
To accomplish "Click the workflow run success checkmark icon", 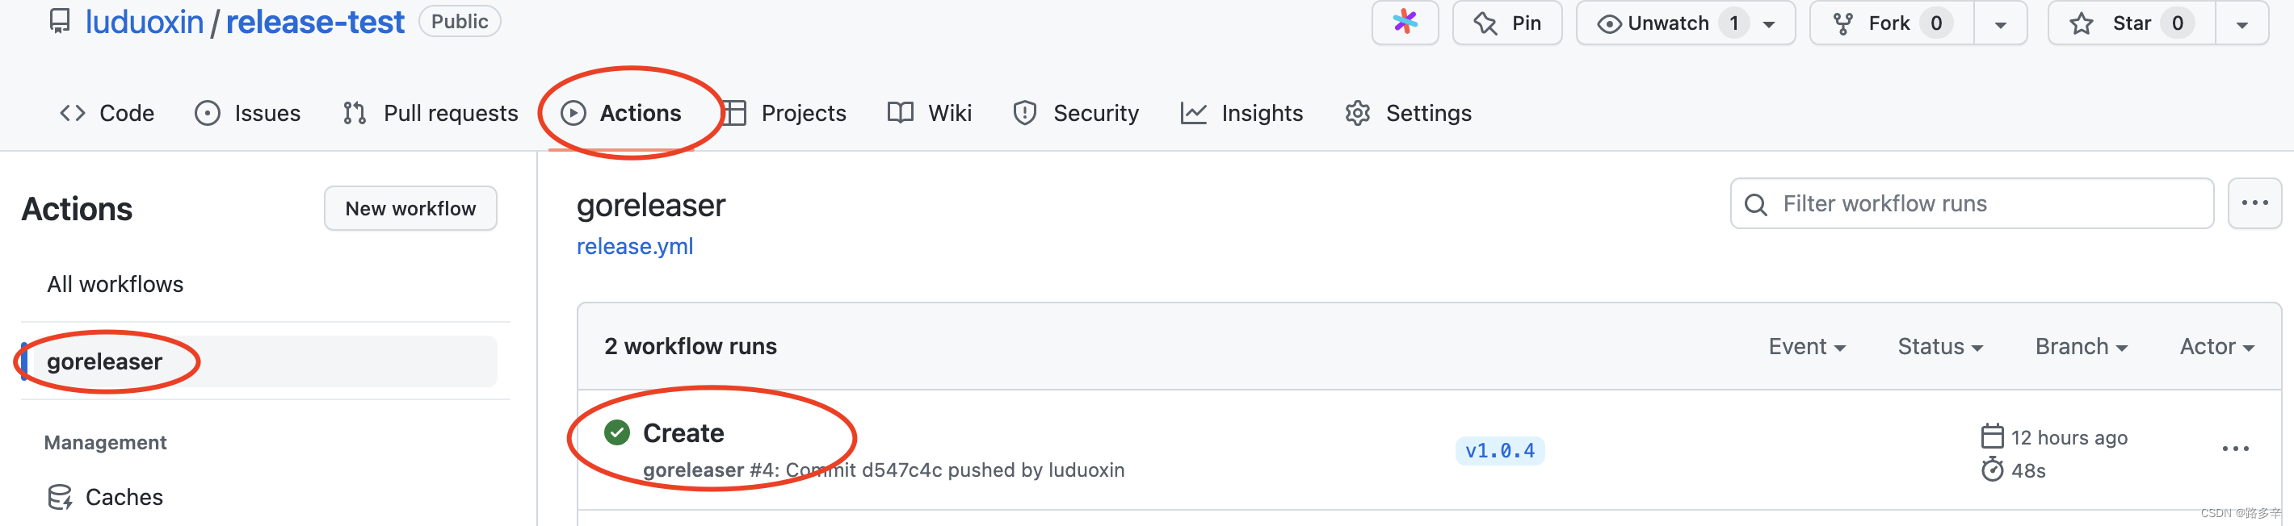I will pos(617,432).
